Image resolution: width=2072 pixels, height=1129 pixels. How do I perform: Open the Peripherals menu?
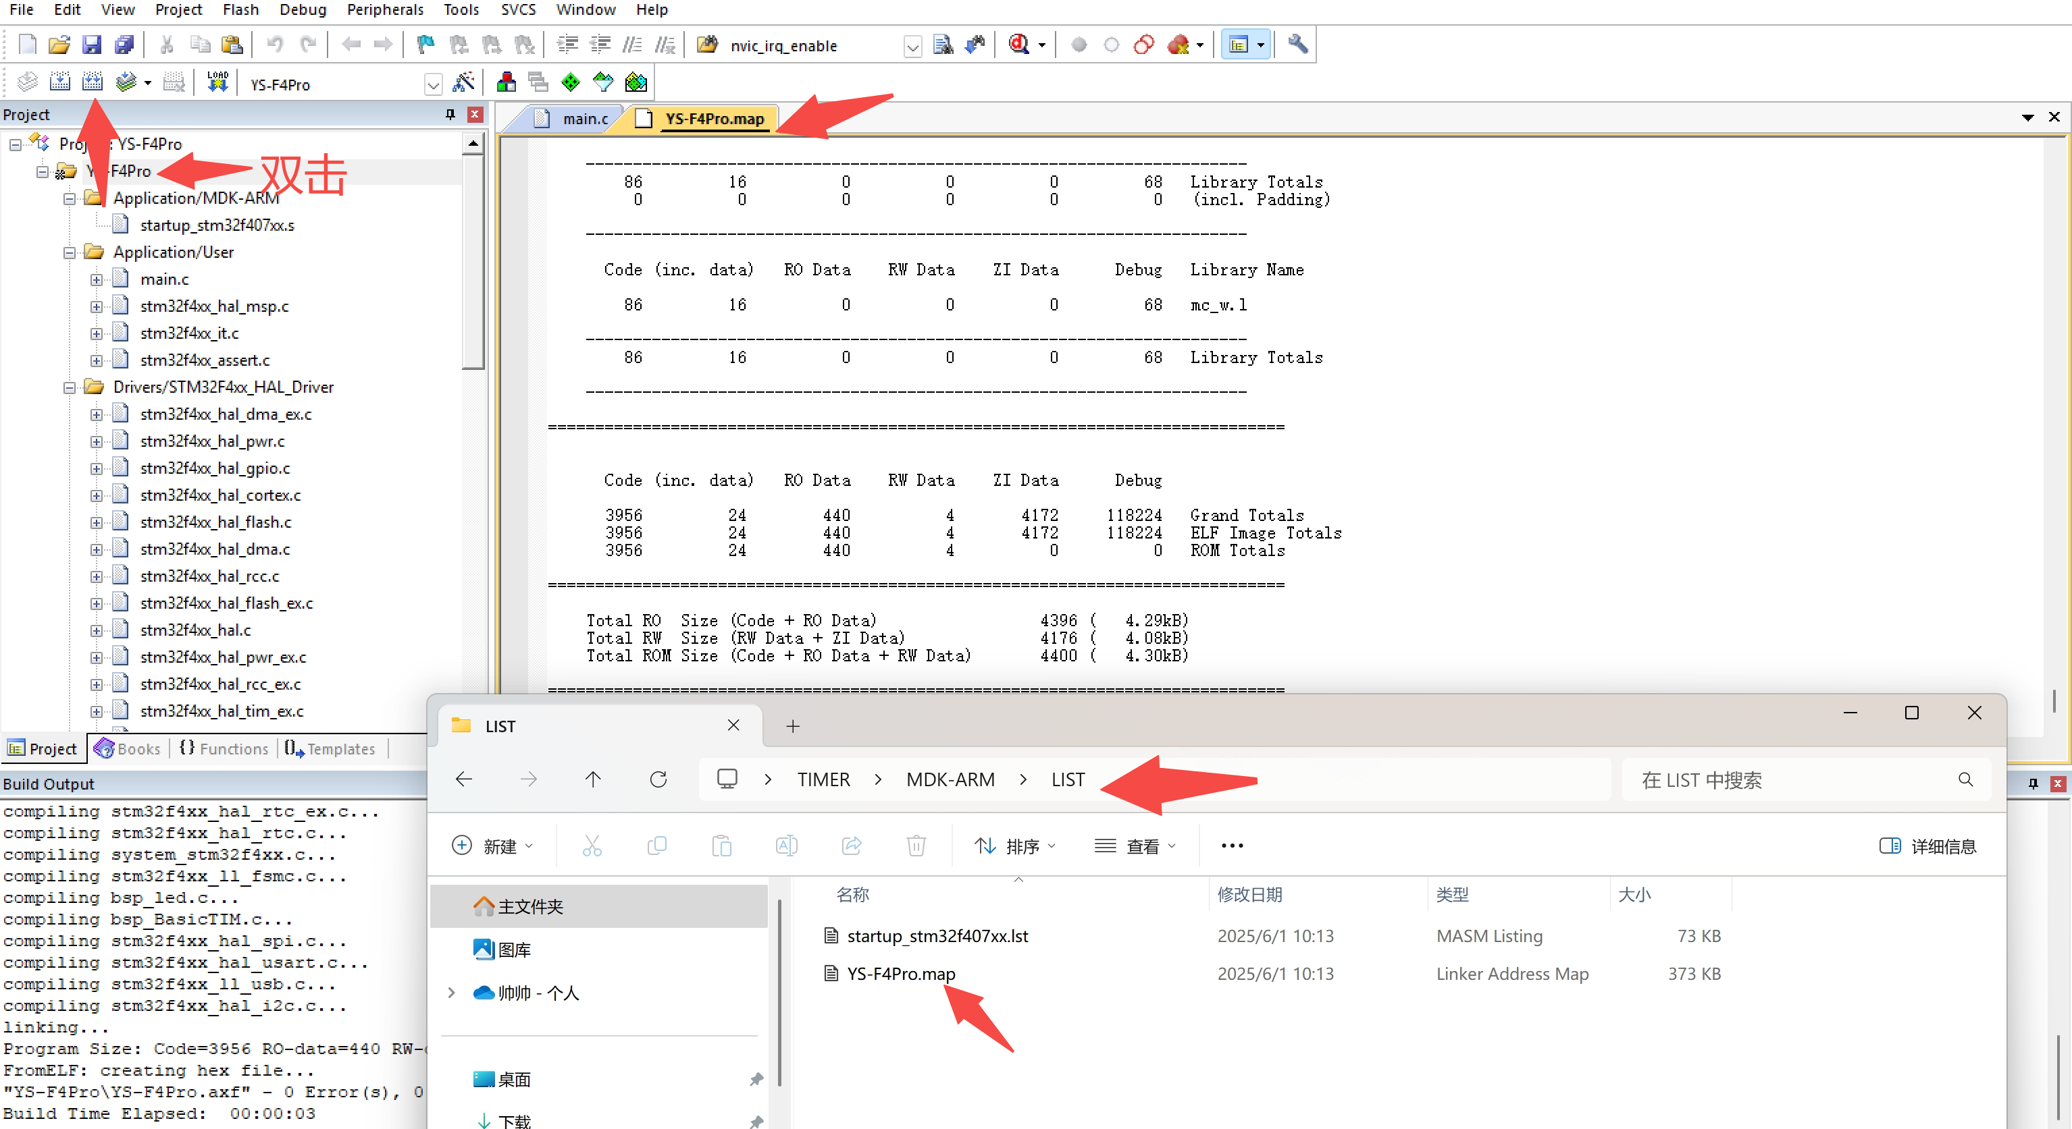pos(384,9)
